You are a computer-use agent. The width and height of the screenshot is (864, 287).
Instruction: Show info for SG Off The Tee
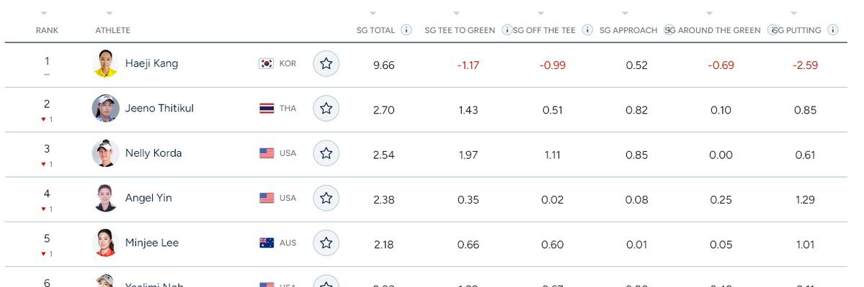587,29
